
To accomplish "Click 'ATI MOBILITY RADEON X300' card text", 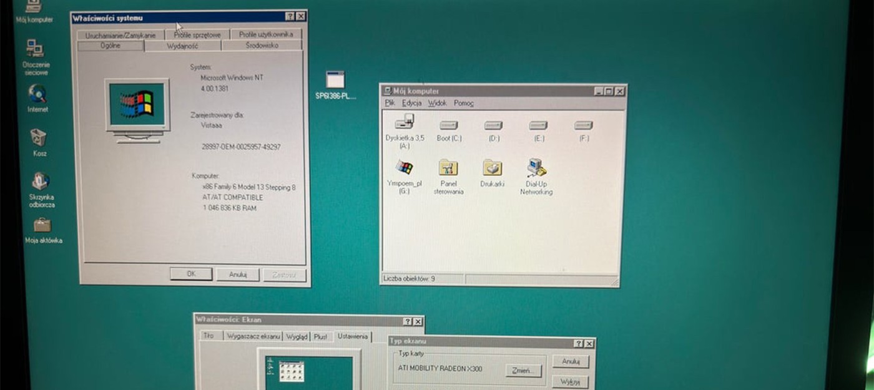I will pyautogui.click(x=440, y=368).
